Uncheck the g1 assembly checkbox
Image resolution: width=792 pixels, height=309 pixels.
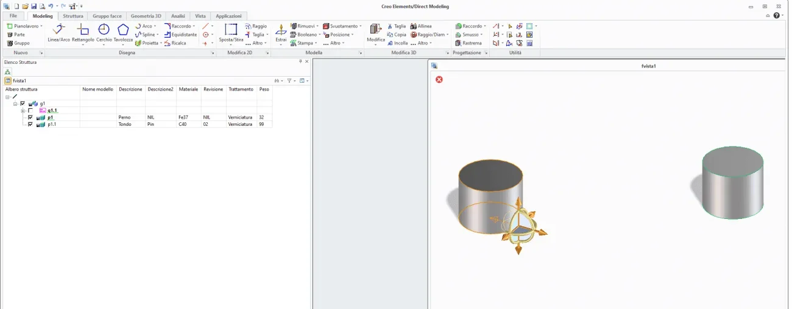click(x=23, y=103)
